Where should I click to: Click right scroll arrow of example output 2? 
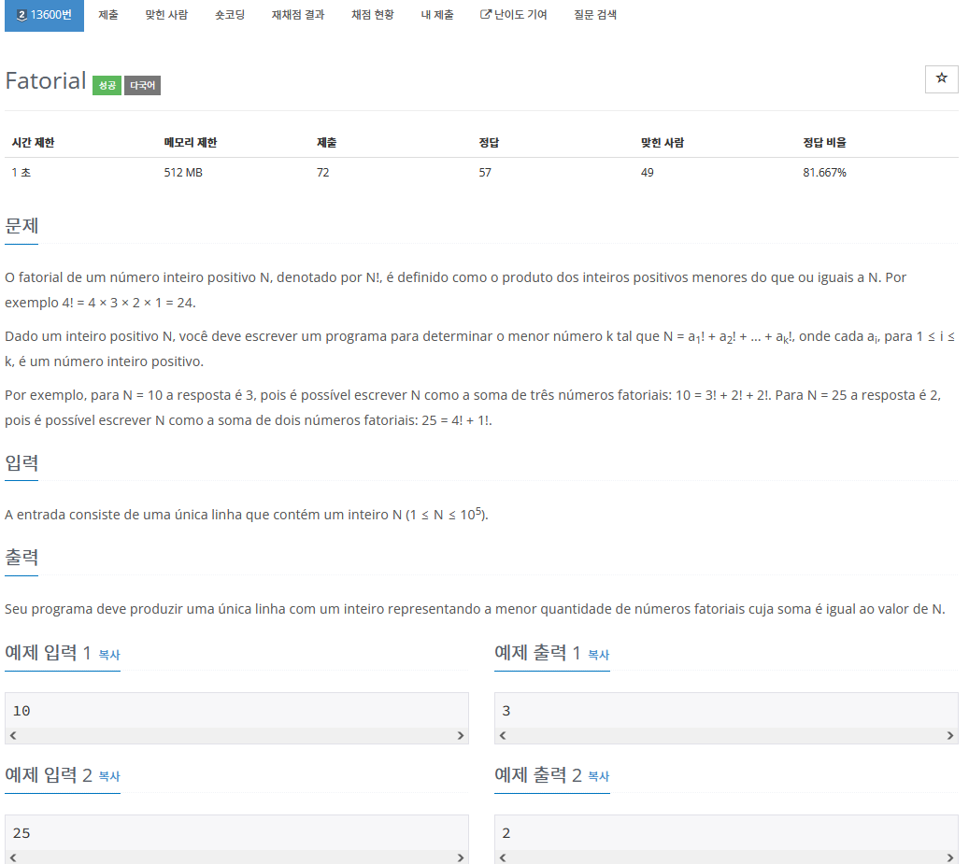pyautogui.click(x=950, y=857)
